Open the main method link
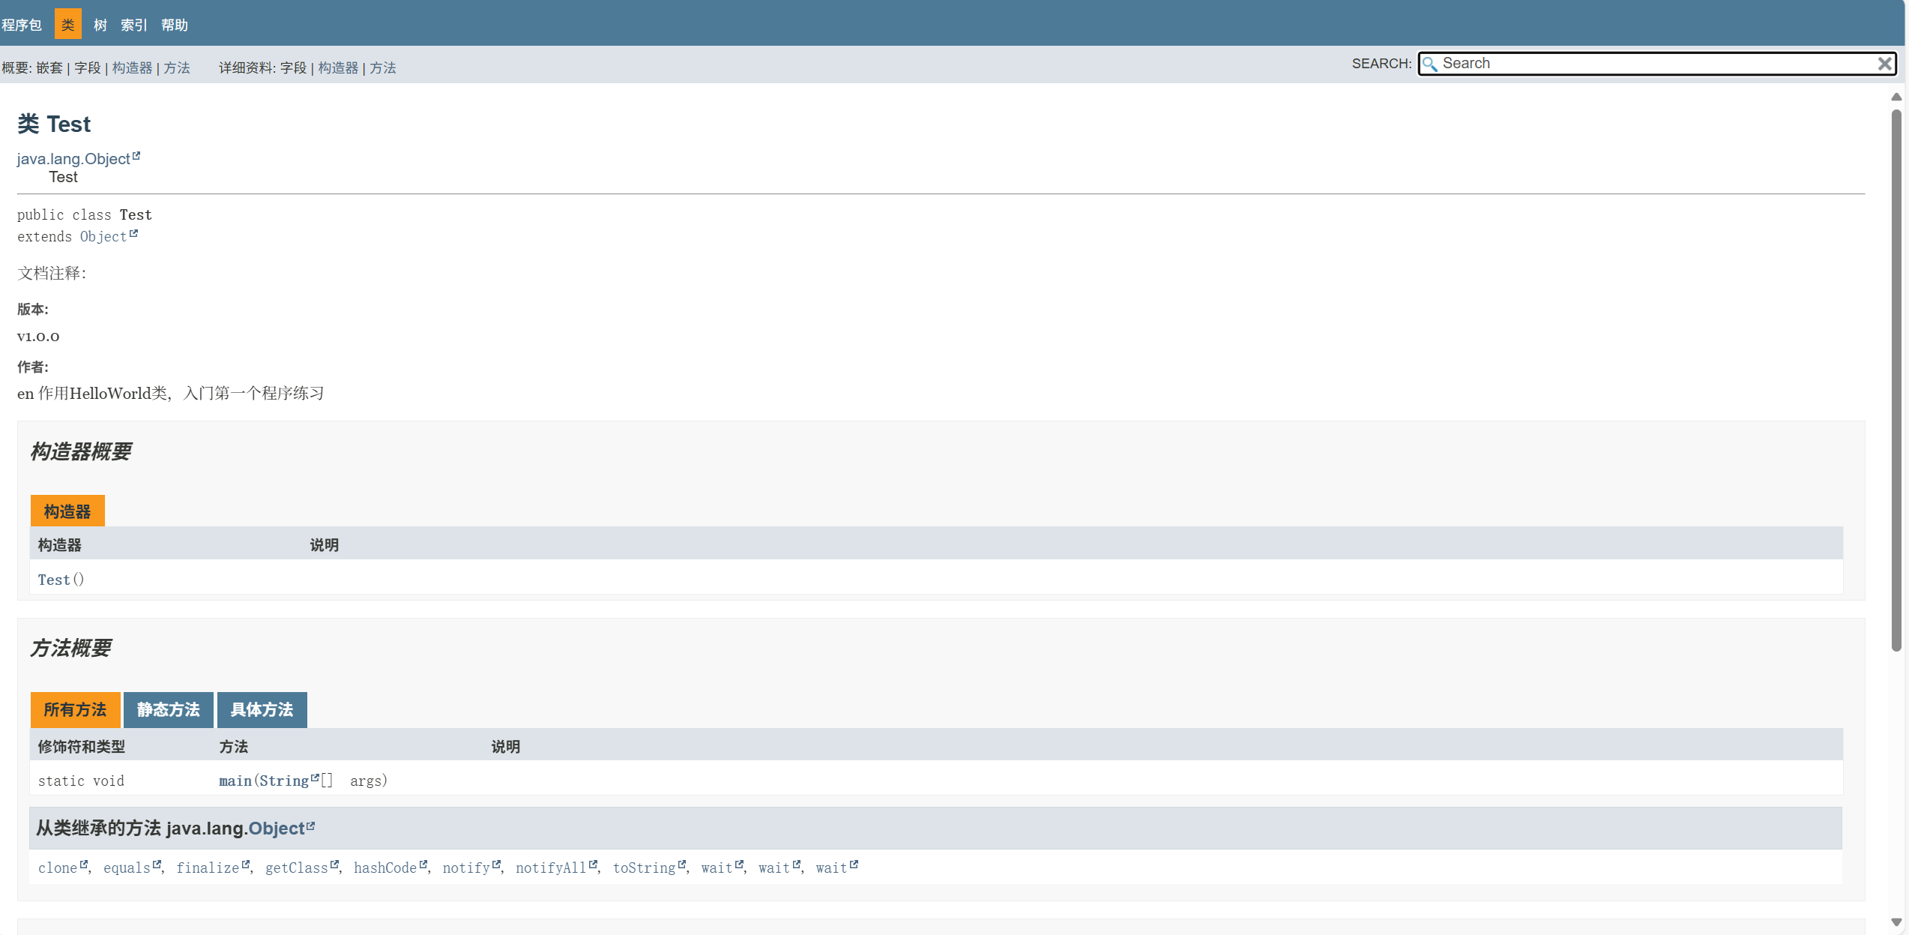 (235, 781)
